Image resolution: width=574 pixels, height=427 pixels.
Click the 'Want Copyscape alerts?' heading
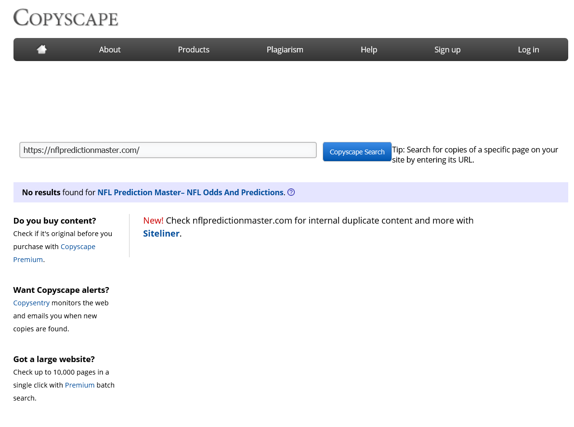tap(61, 290)
